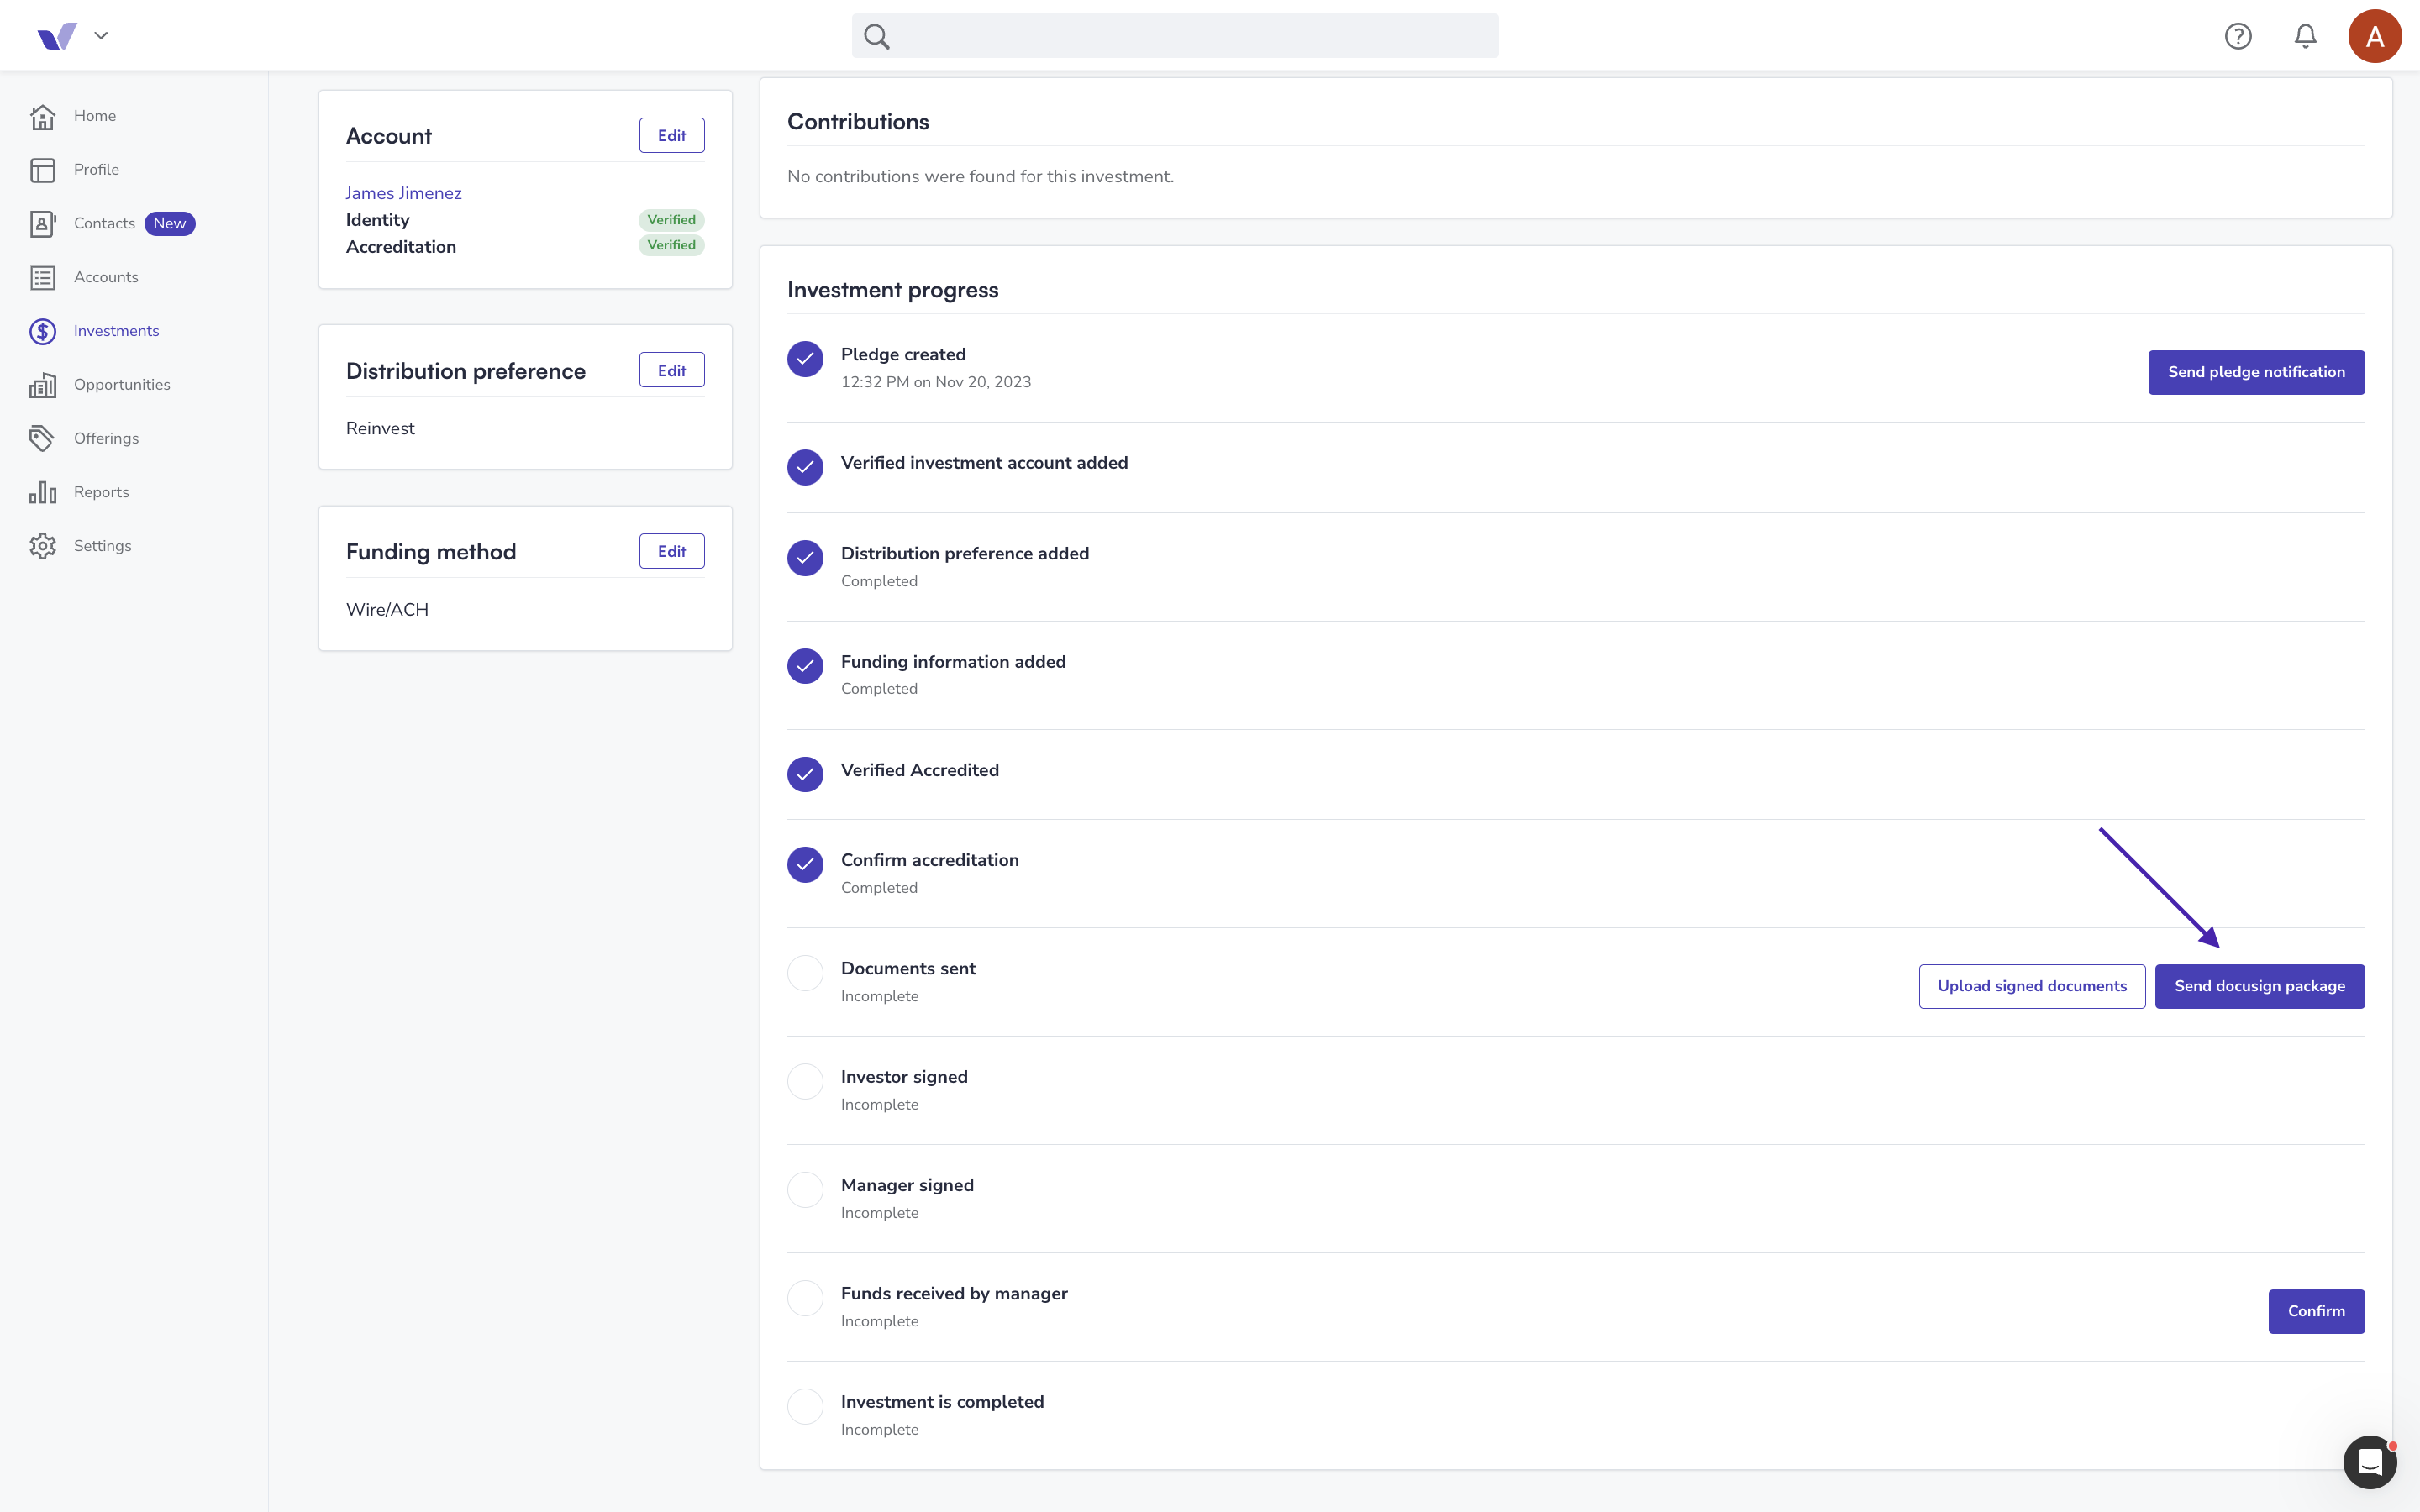The width and height of the screenshot is (2420, 1512).
Task: Open Opportunities from the sidebar
Action: tap(122, 385)
